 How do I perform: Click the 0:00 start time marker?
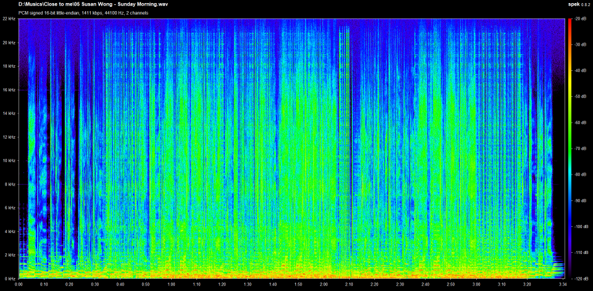pyautogui.click(x=19, y=284)
